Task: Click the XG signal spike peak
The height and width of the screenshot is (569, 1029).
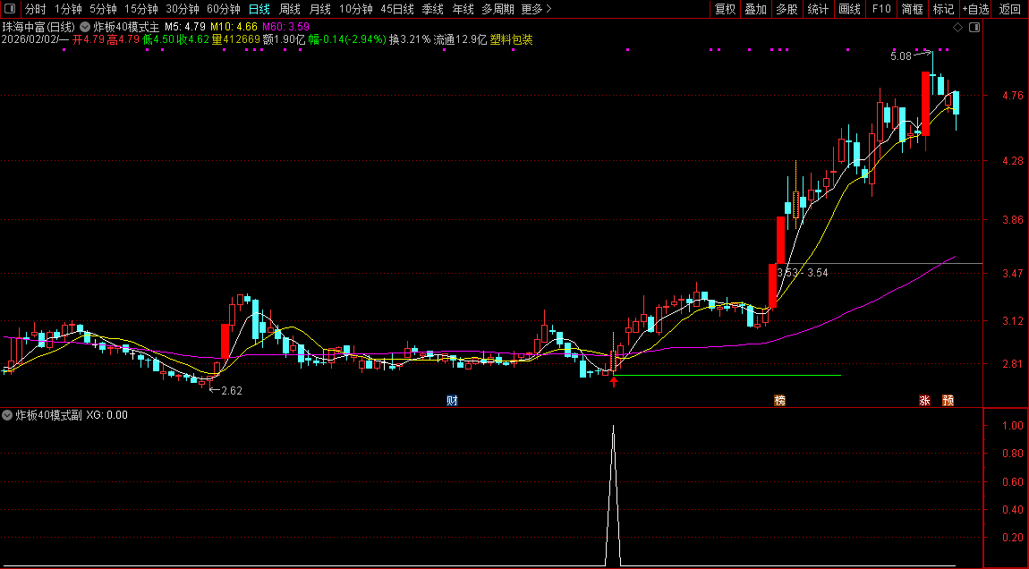Action: click(614, 427)
